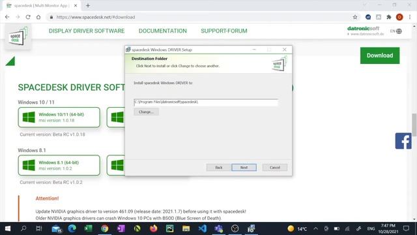The width and height of the screenshot is (417, 235).
Task: Close the spacedesk browser tab
Action: (76, 5)
